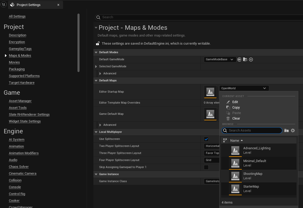This screenshot has width=303, height=208.
Task: Go to Asset Manager settings
Action: click(x=20, y=101)
